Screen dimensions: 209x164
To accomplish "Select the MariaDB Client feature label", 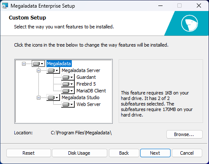I will 91,91.
